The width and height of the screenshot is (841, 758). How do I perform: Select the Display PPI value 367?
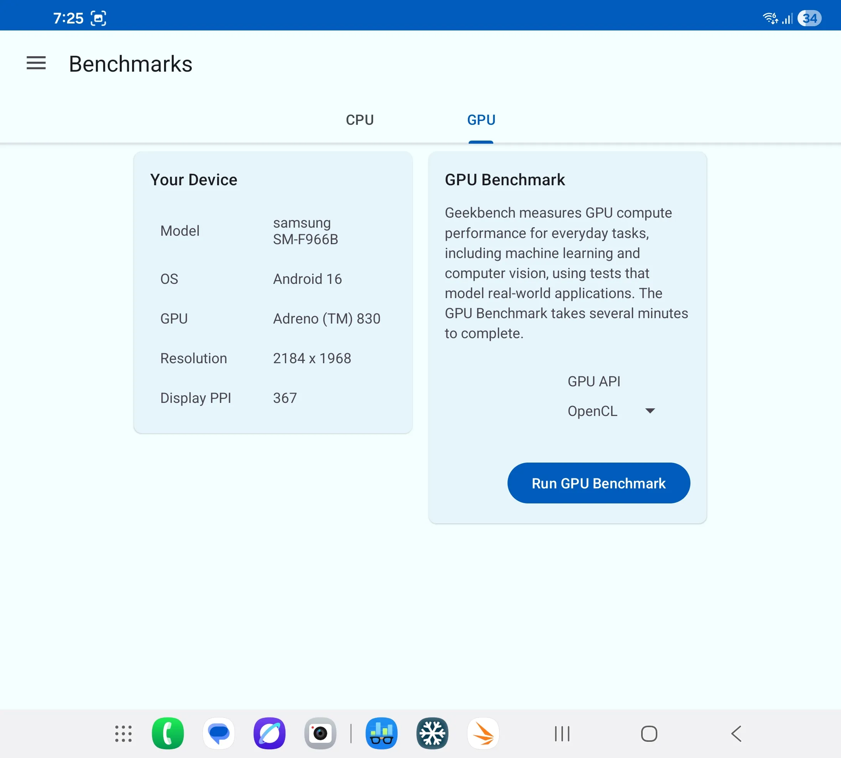click(x=285, y=398)
